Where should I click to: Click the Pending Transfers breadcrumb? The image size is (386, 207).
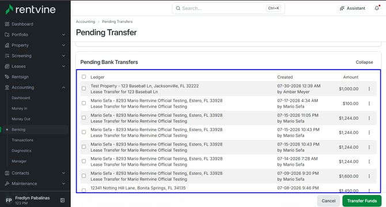pos(117,22)
